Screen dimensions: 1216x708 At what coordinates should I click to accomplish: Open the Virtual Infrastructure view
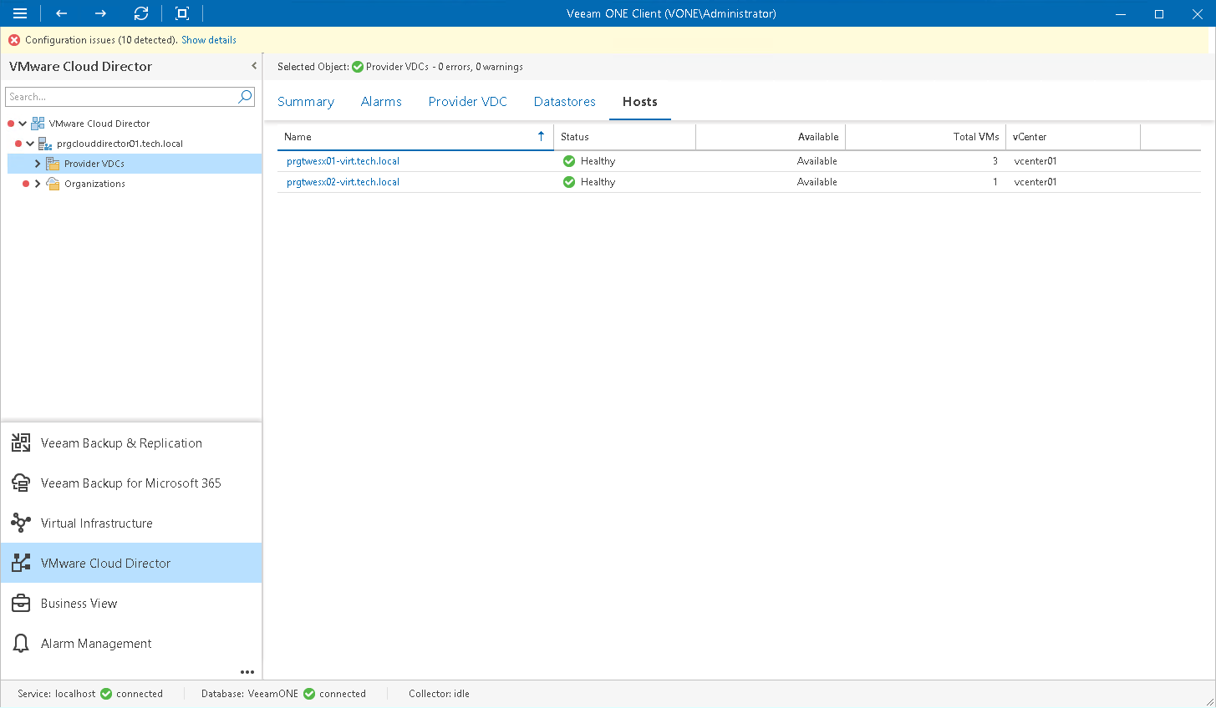pyautogui.click(x=131, y=523)
